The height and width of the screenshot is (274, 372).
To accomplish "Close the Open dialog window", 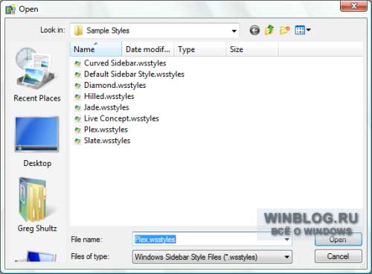I will click(x=354, y=6).
